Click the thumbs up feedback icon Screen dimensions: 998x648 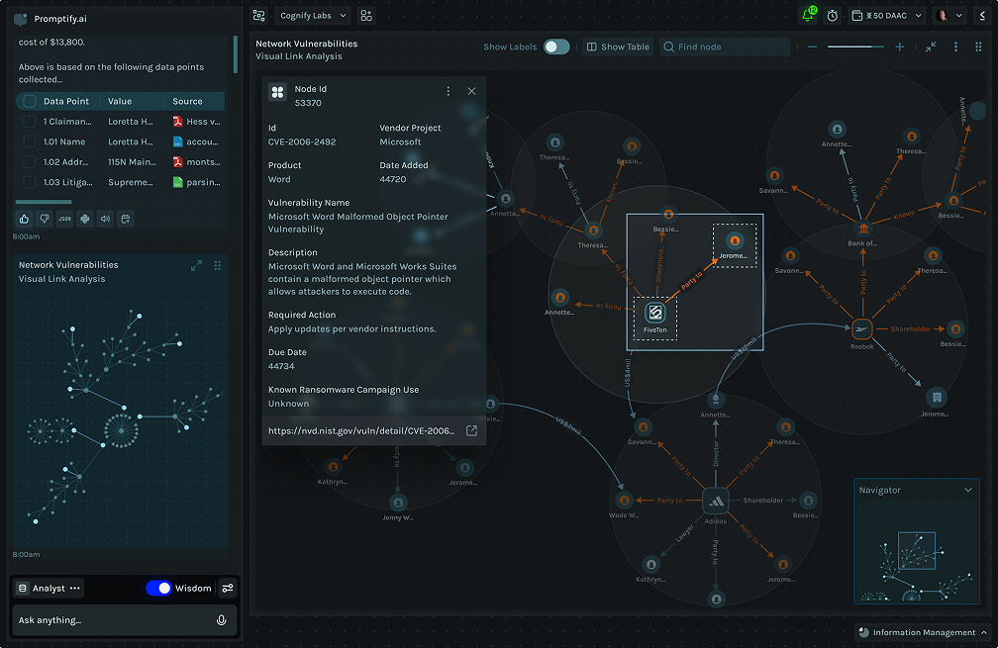(x=24, y=219)
